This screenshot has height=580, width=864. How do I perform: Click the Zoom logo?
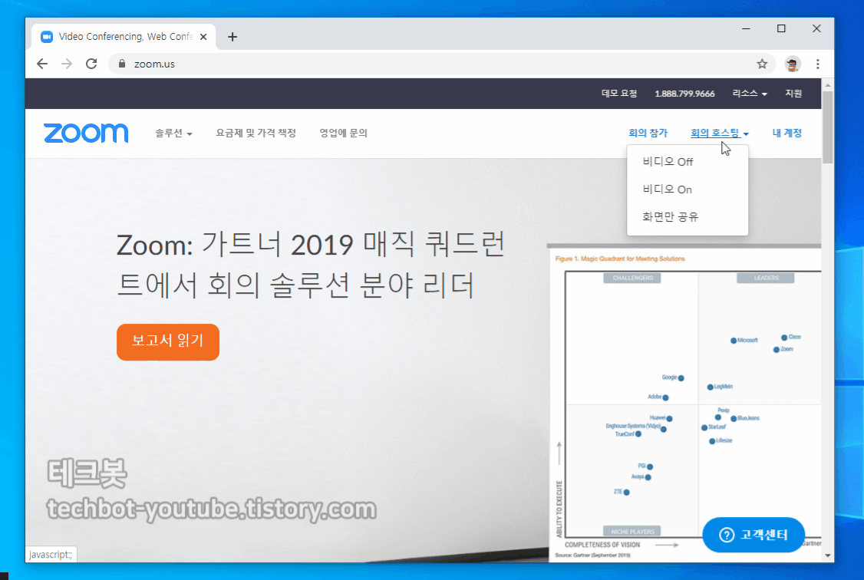click(x=86, y=133)
